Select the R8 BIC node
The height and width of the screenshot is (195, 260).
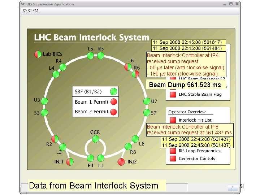point(128,147)
